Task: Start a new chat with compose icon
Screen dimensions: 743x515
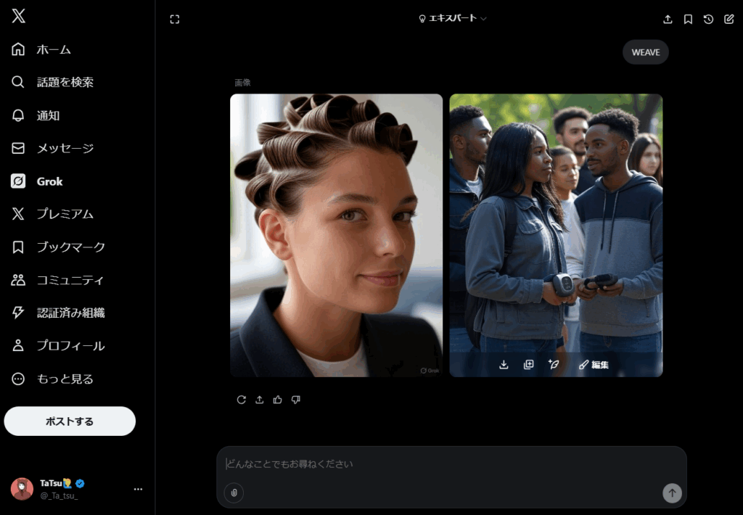Action: click(x=729, y=20)
